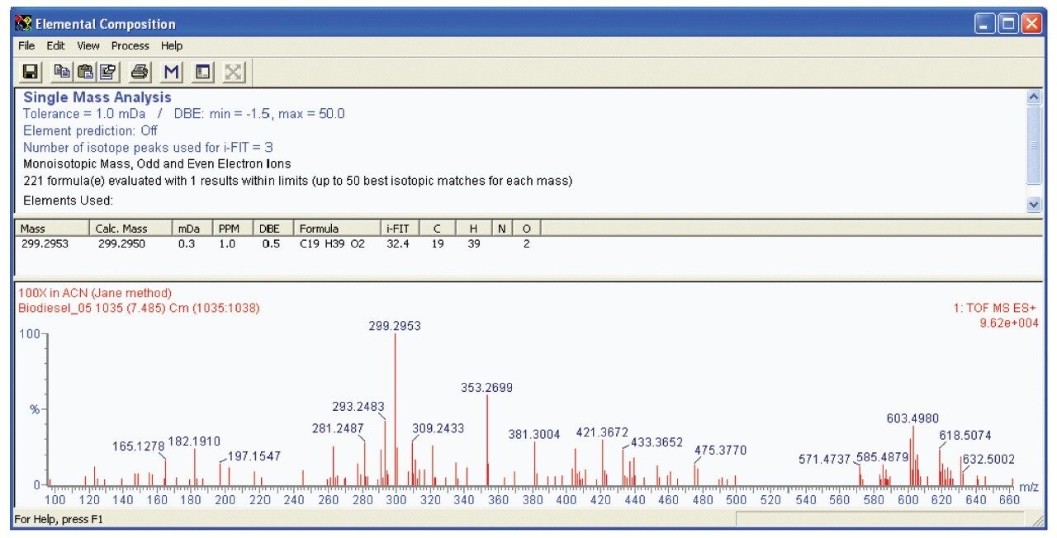This screenshot has width=1057, height=538.
Task: Click the report pane scrollbar thumb
Action: pos(1033,144)
